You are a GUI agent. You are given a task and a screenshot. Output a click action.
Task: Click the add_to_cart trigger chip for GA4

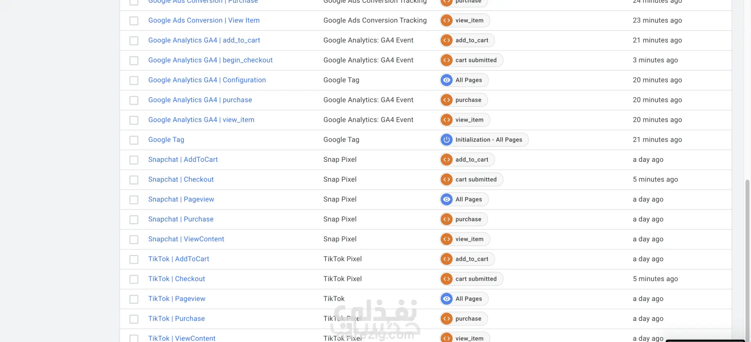click(471, 40)
